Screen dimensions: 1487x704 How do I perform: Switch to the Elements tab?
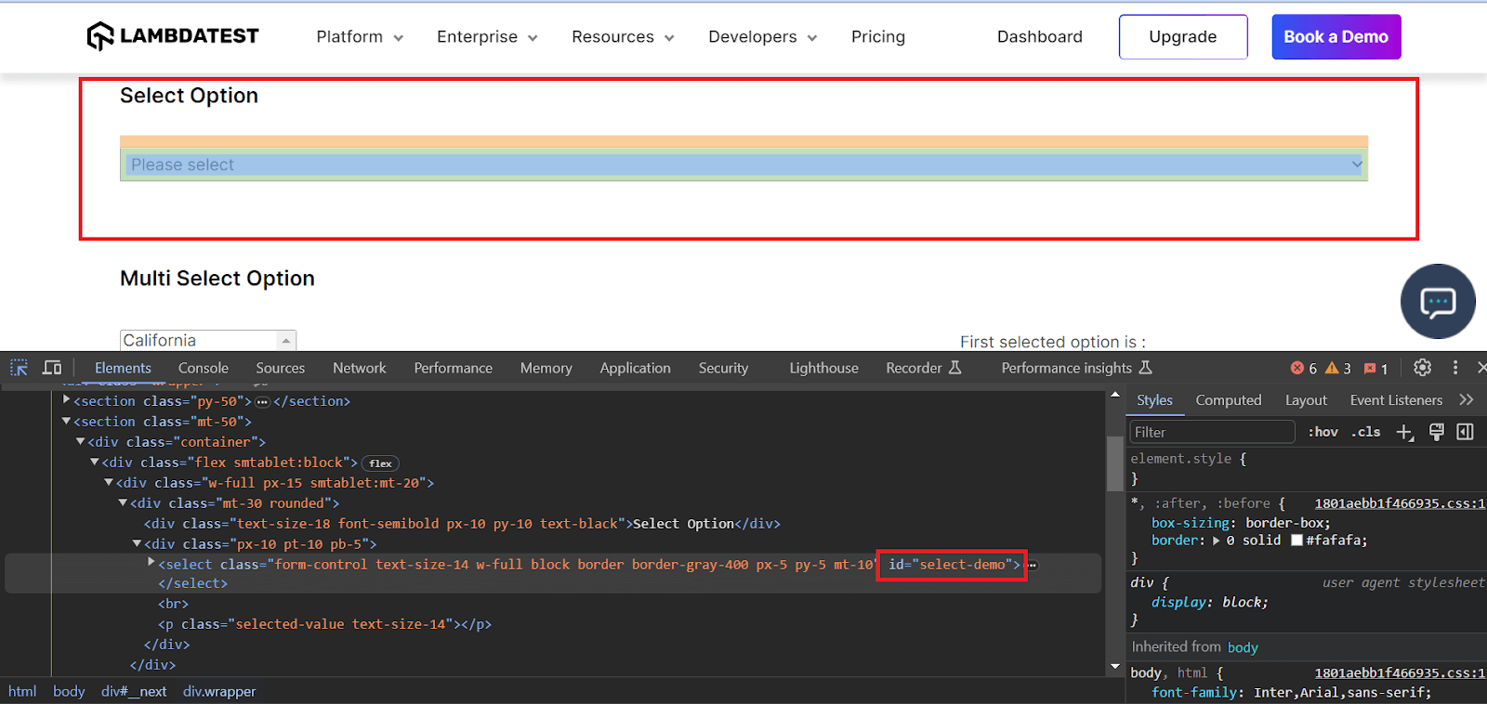click(x=123, y=368)
